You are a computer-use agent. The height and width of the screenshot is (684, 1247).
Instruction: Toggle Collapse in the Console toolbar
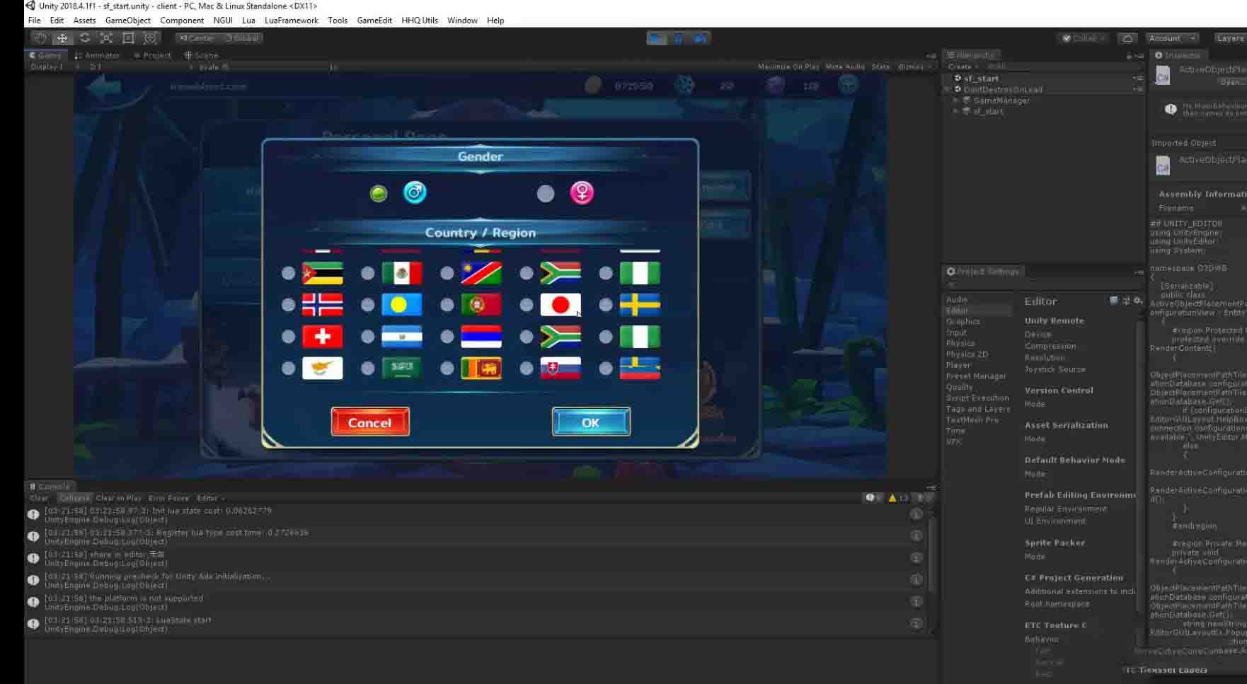(74, 498)
